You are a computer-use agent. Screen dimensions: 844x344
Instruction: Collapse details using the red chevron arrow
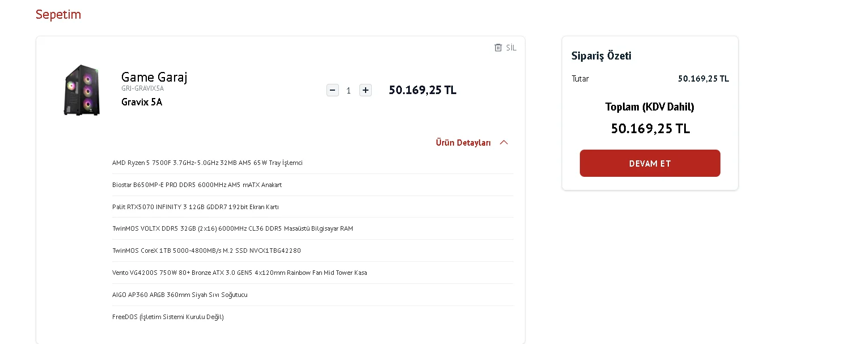(x=504, y=143)
